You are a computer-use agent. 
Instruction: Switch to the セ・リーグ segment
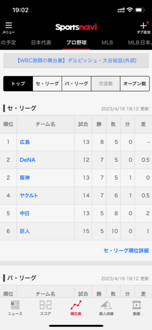point(47,84)
